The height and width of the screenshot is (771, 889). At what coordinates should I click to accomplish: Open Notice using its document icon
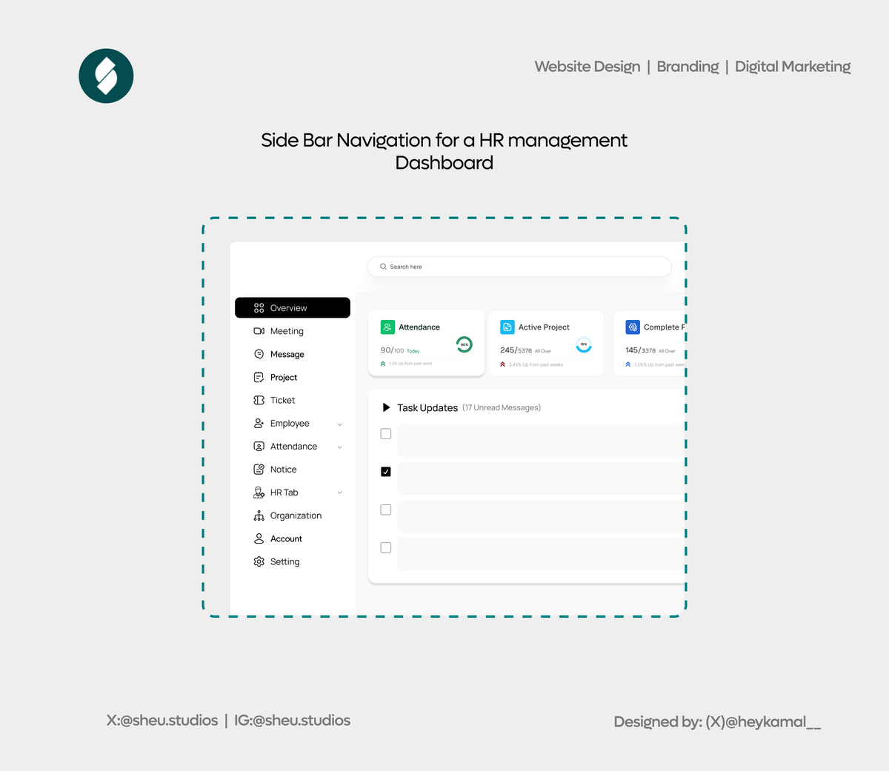259,469
